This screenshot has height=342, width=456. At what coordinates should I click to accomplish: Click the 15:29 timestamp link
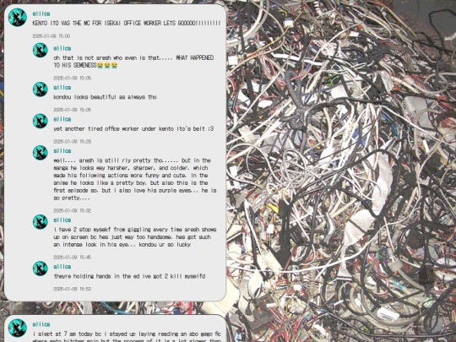click(72, 141)
